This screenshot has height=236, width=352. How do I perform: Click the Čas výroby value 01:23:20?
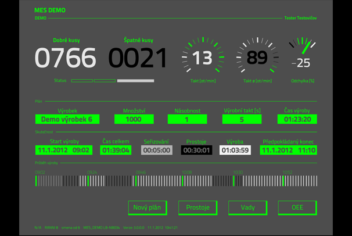[297, 119]
